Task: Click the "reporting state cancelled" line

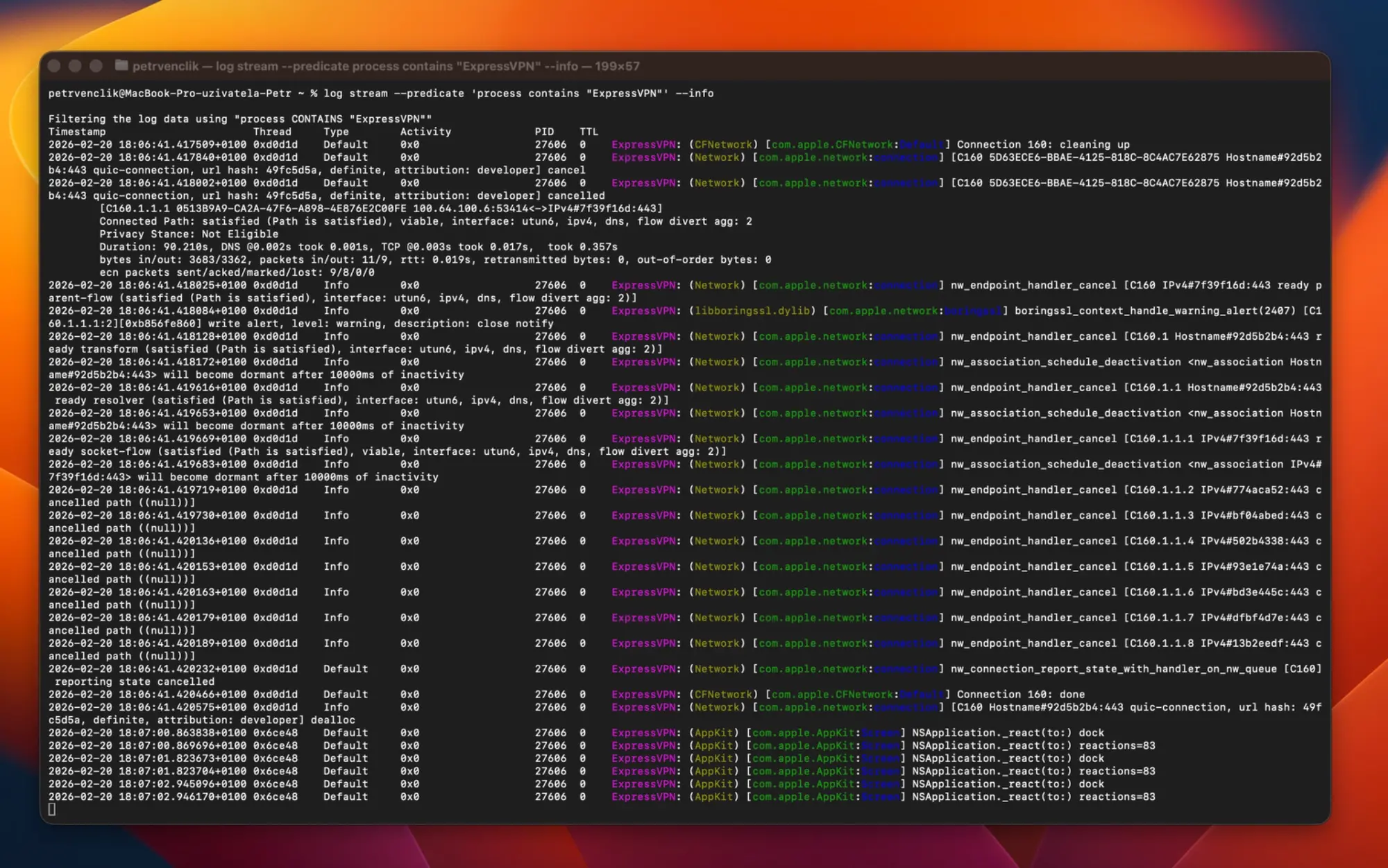Action: pos(135,682)
